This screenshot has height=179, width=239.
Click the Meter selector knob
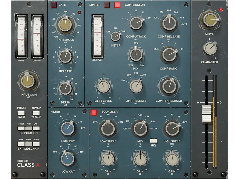[115, 36]
